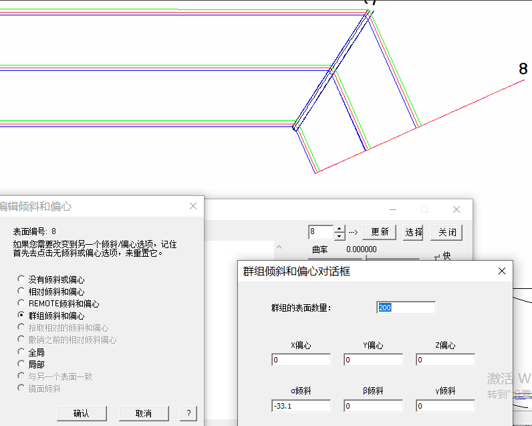The image size is (532, 426).
Task: Click the ? help button
Action: 189,413
